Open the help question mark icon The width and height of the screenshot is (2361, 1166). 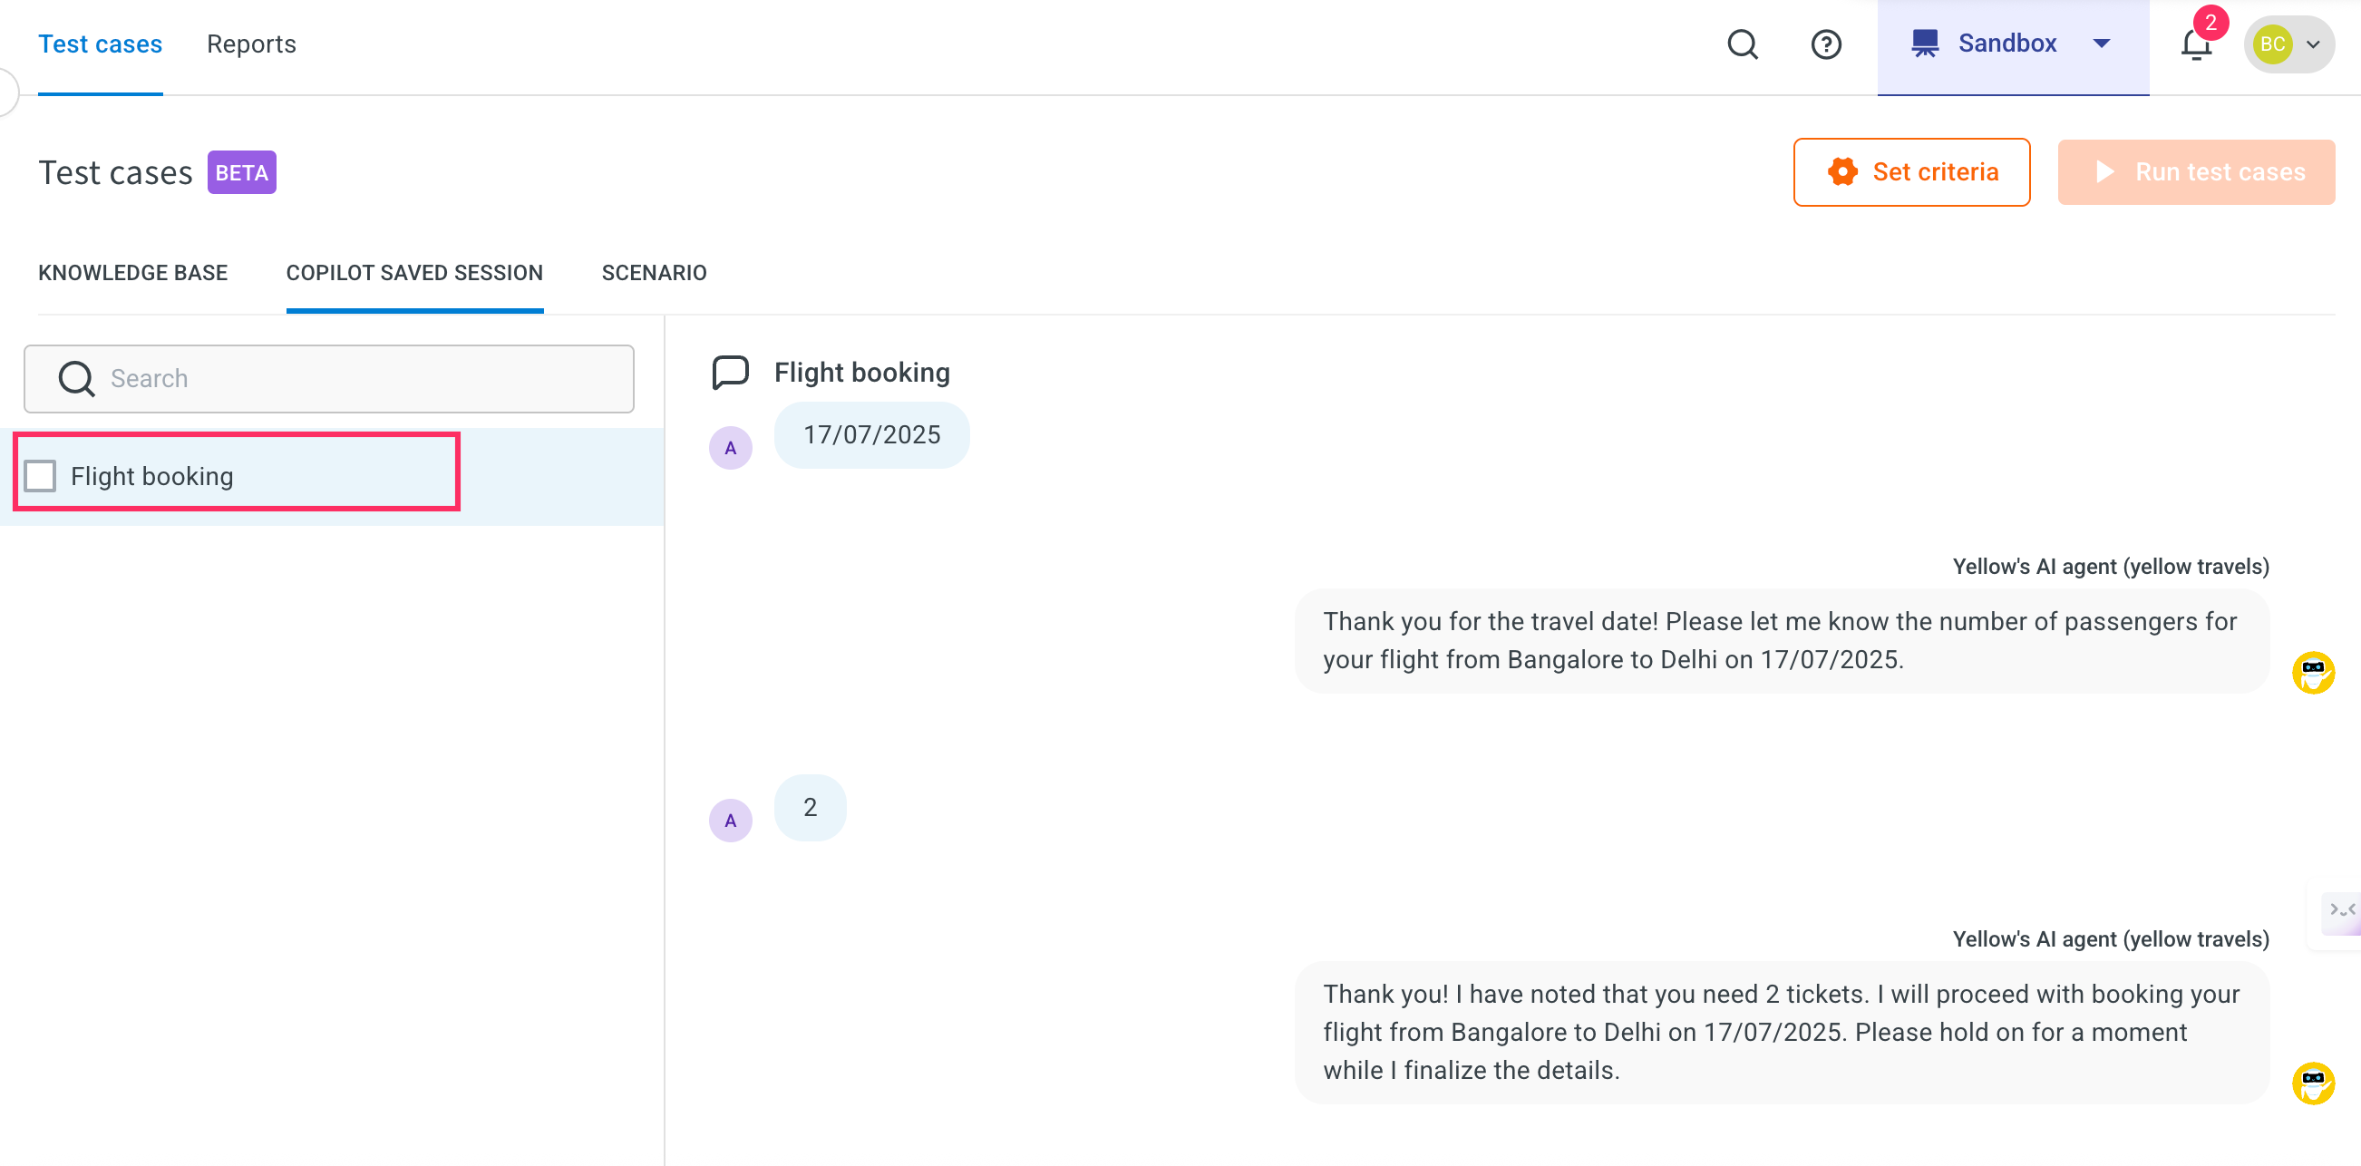1826,44
